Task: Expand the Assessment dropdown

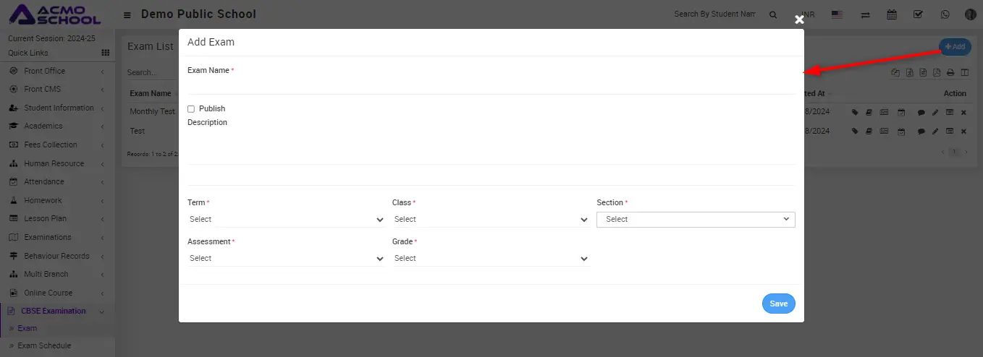Action: (286, 258)
